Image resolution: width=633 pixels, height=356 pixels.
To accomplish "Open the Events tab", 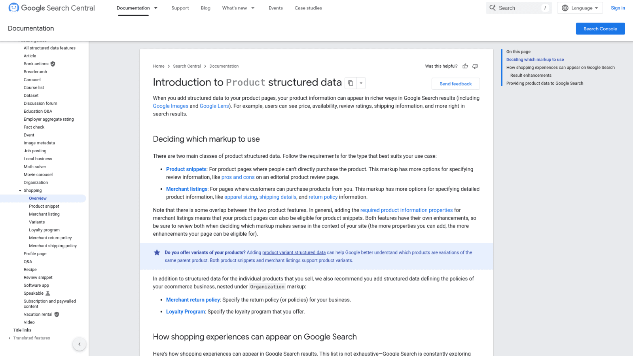I will [276, 8].
